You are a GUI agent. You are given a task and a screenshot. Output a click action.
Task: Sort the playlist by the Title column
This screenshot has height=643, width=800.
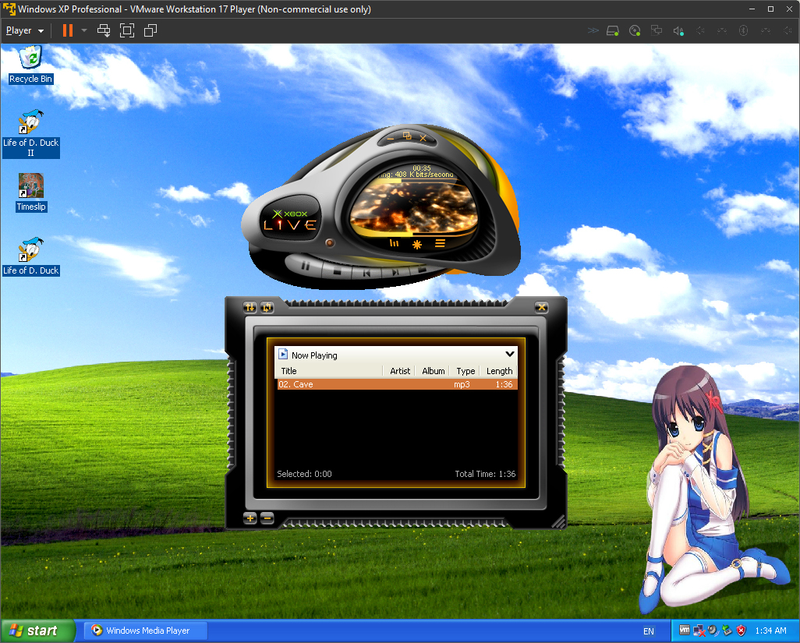(x=327, y=371)
